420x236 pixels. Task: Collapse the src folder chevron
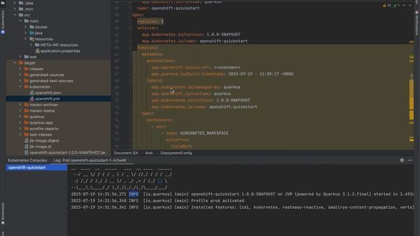pyautogui.click(x=14, y=15)
